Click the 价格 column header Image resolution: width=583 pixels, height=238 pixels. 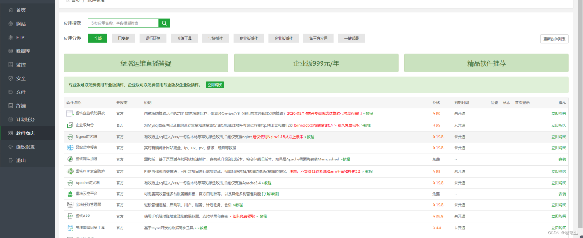[436, 103]
